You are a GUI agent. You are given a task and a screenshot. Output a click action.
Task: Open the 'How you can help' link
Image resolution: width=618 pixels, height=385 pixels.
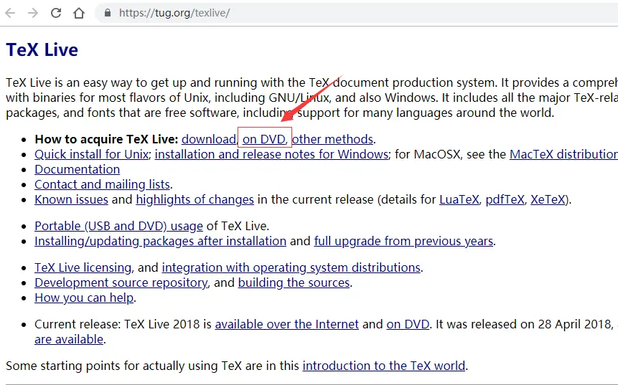84,298
